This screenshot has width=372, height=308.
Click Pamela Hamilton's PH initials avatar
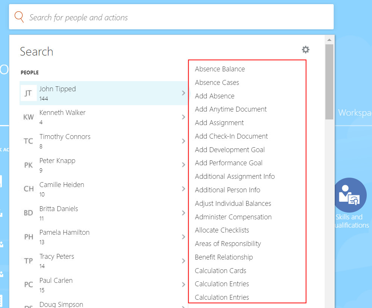[29, 237]
